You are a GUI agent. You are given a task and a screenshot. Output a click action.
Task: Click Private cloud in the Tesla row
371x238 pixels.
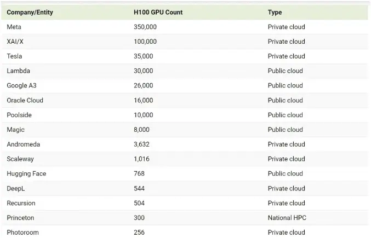(286, 56)
